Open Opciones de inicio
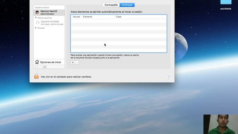Image resolution: width=238 pixels, height=134 pixels. click(x=49, y=62)
